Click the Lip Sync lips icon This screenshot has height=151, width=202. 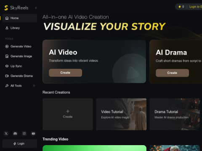coord(7,66)
